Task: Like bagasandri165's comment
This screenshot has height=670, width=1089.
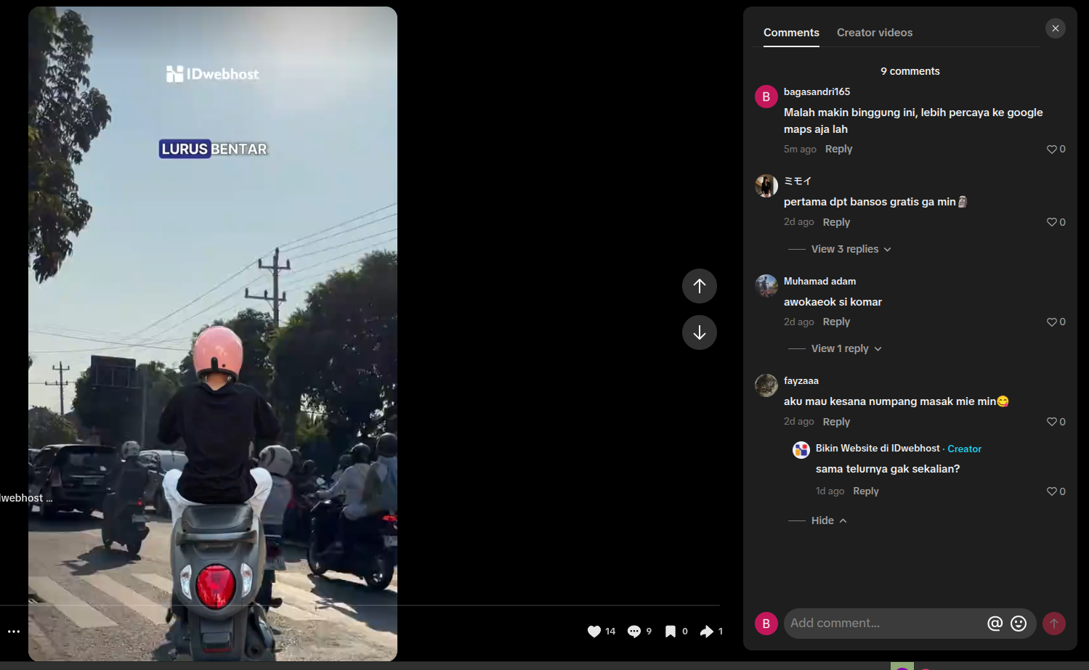Action: 1051,149
